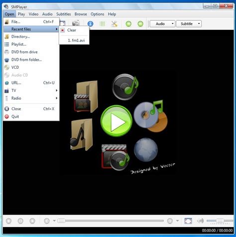
Task: Open the Audio menu in the menu bar
Action: tap(47, 14)
